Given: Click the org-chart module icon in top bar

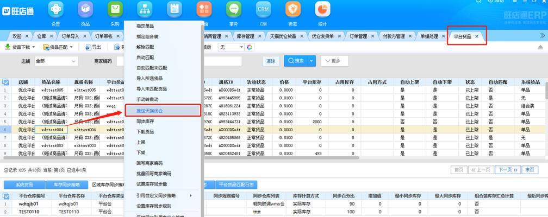Looking at the screenshot, I should (x=145, y=9).
